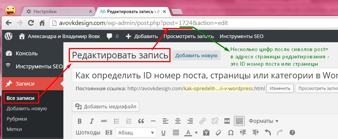Click the remove link icon
This screenshot has width=338, height=139.
click(x=215, y=121)
